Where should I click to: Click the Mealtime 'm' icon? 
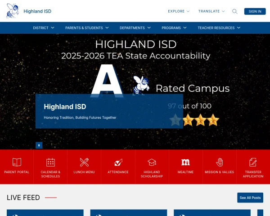pyautogui.click(x=185, y=162)
